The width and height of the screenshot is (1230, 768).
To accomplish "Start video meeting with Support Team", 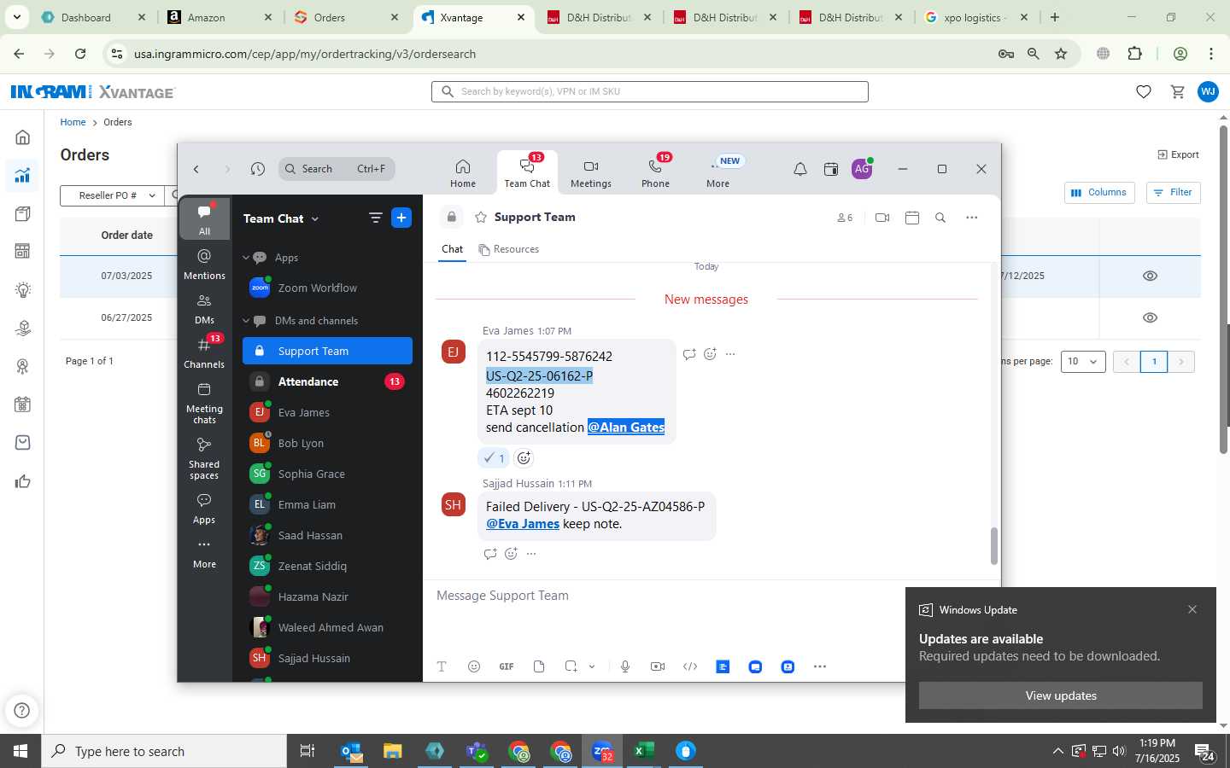I will [x=882, y=218].
